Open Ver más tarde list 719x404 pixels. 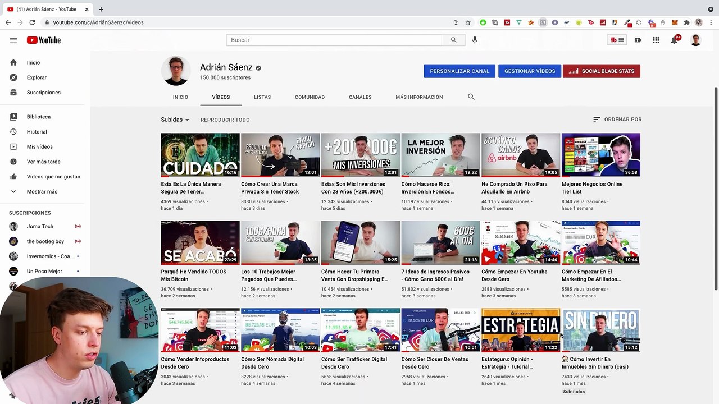(x=45, y=162)
